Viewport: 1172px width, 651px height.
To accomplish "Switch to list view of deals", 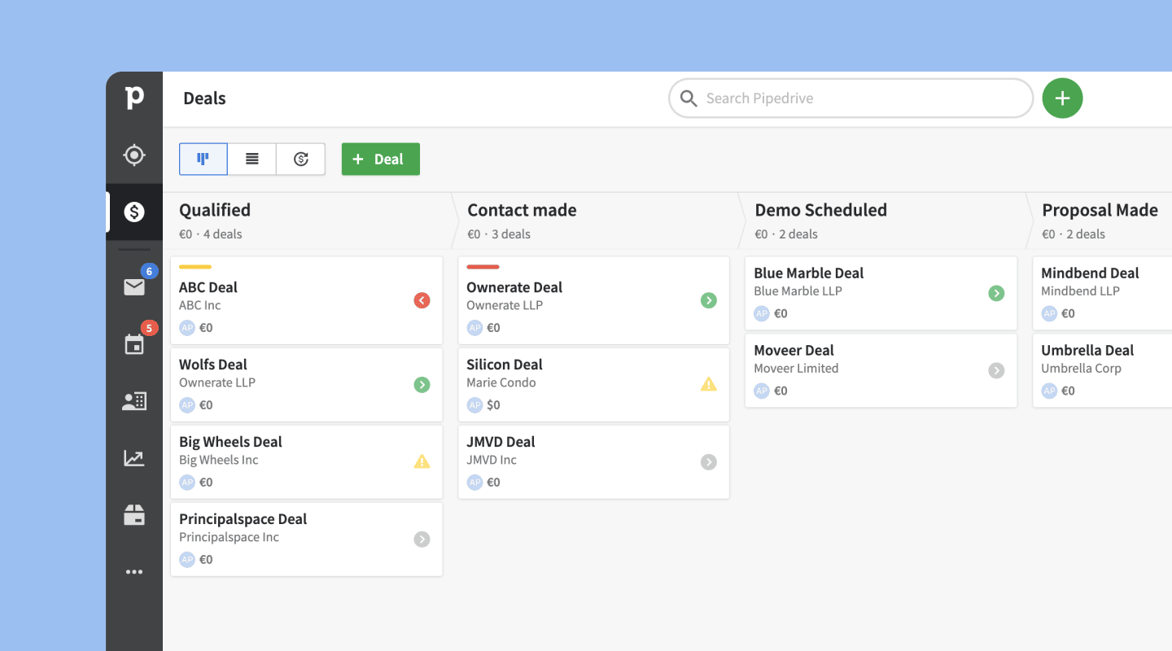I will (x=252, y=159).
